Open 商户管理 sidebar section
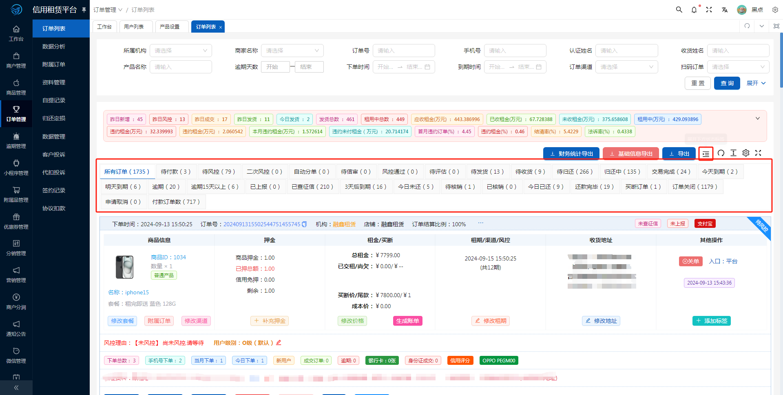The height and width of the screenshot is (395, 783). pyautogui.click(x=16, y=60)
